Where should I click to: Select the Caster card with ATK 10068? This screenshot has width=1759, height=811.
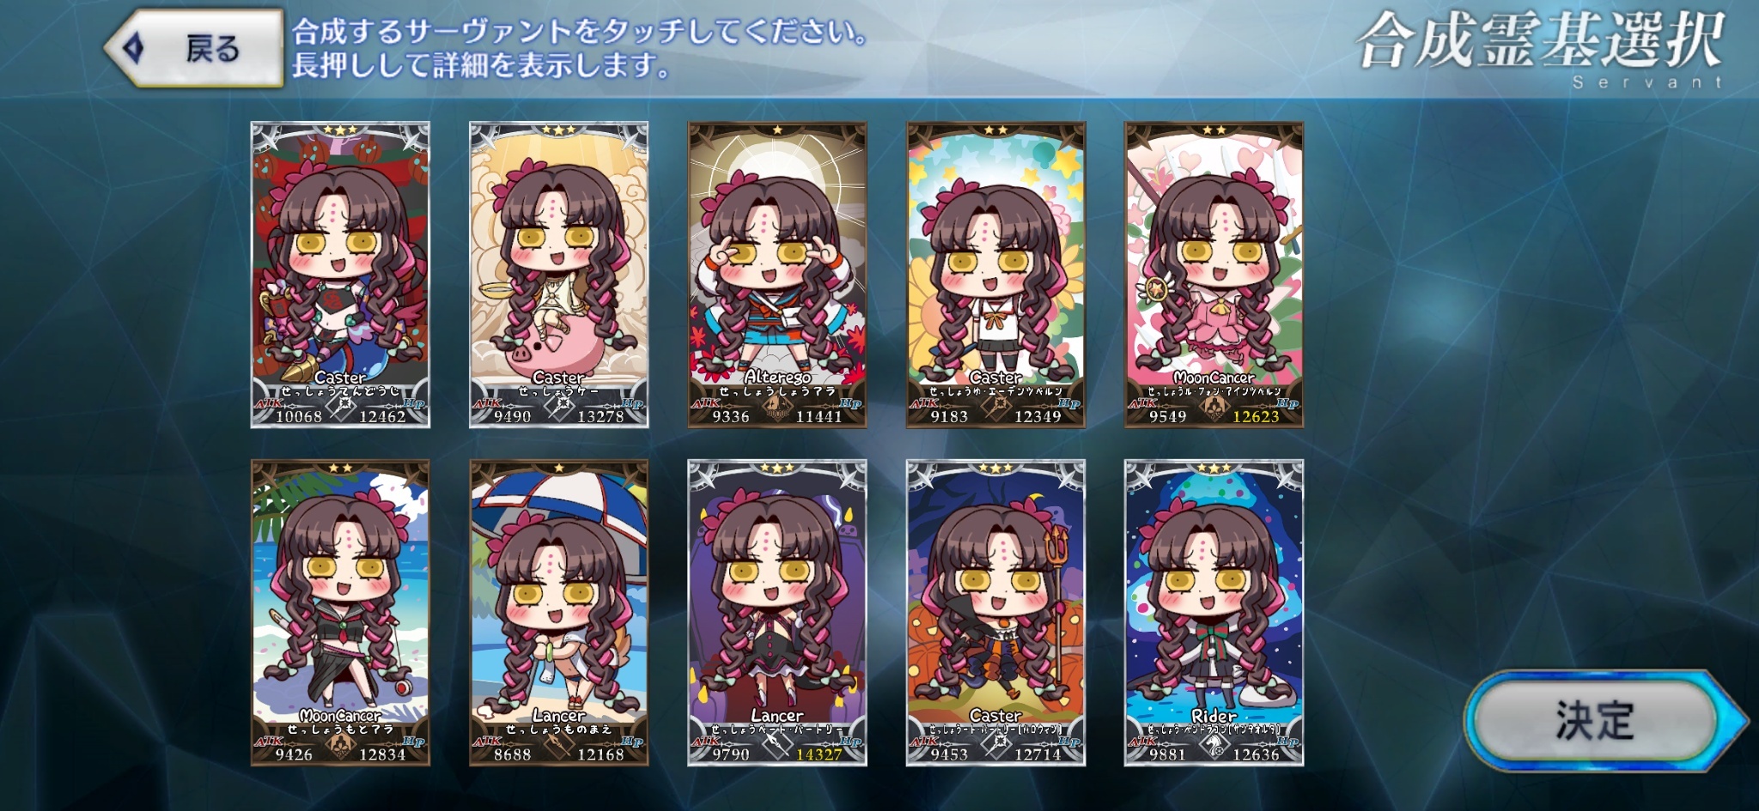click(340, 275)
